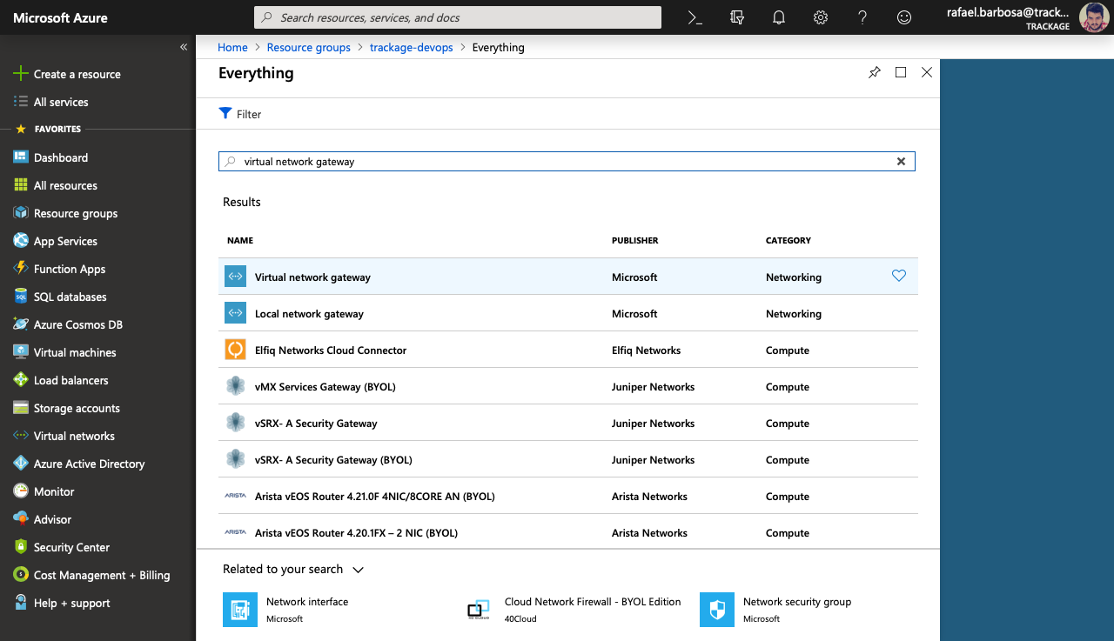Pin the Everything blade to dashboard

tap(875, 73)
